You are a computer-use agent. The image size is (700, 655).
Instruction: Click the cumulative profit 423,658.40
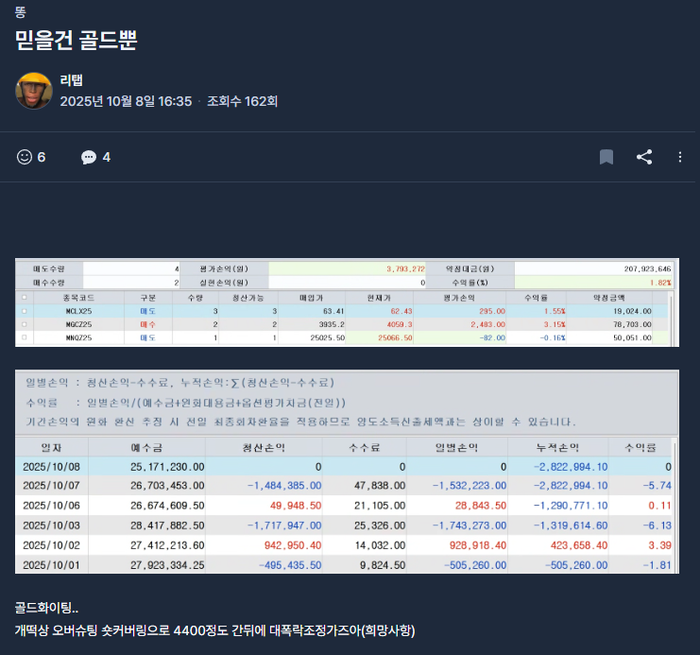[x=579, y=545]
